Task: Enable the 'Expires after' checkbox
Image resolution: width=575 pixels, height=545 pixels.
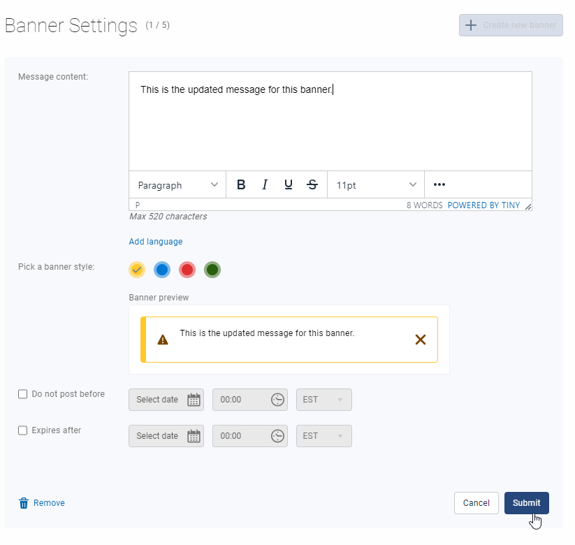Action: 22,430
